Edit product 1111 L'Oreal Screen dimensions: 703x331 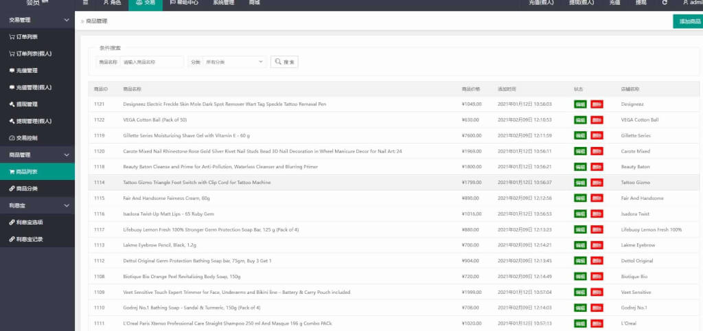click(x=580, y=323)
